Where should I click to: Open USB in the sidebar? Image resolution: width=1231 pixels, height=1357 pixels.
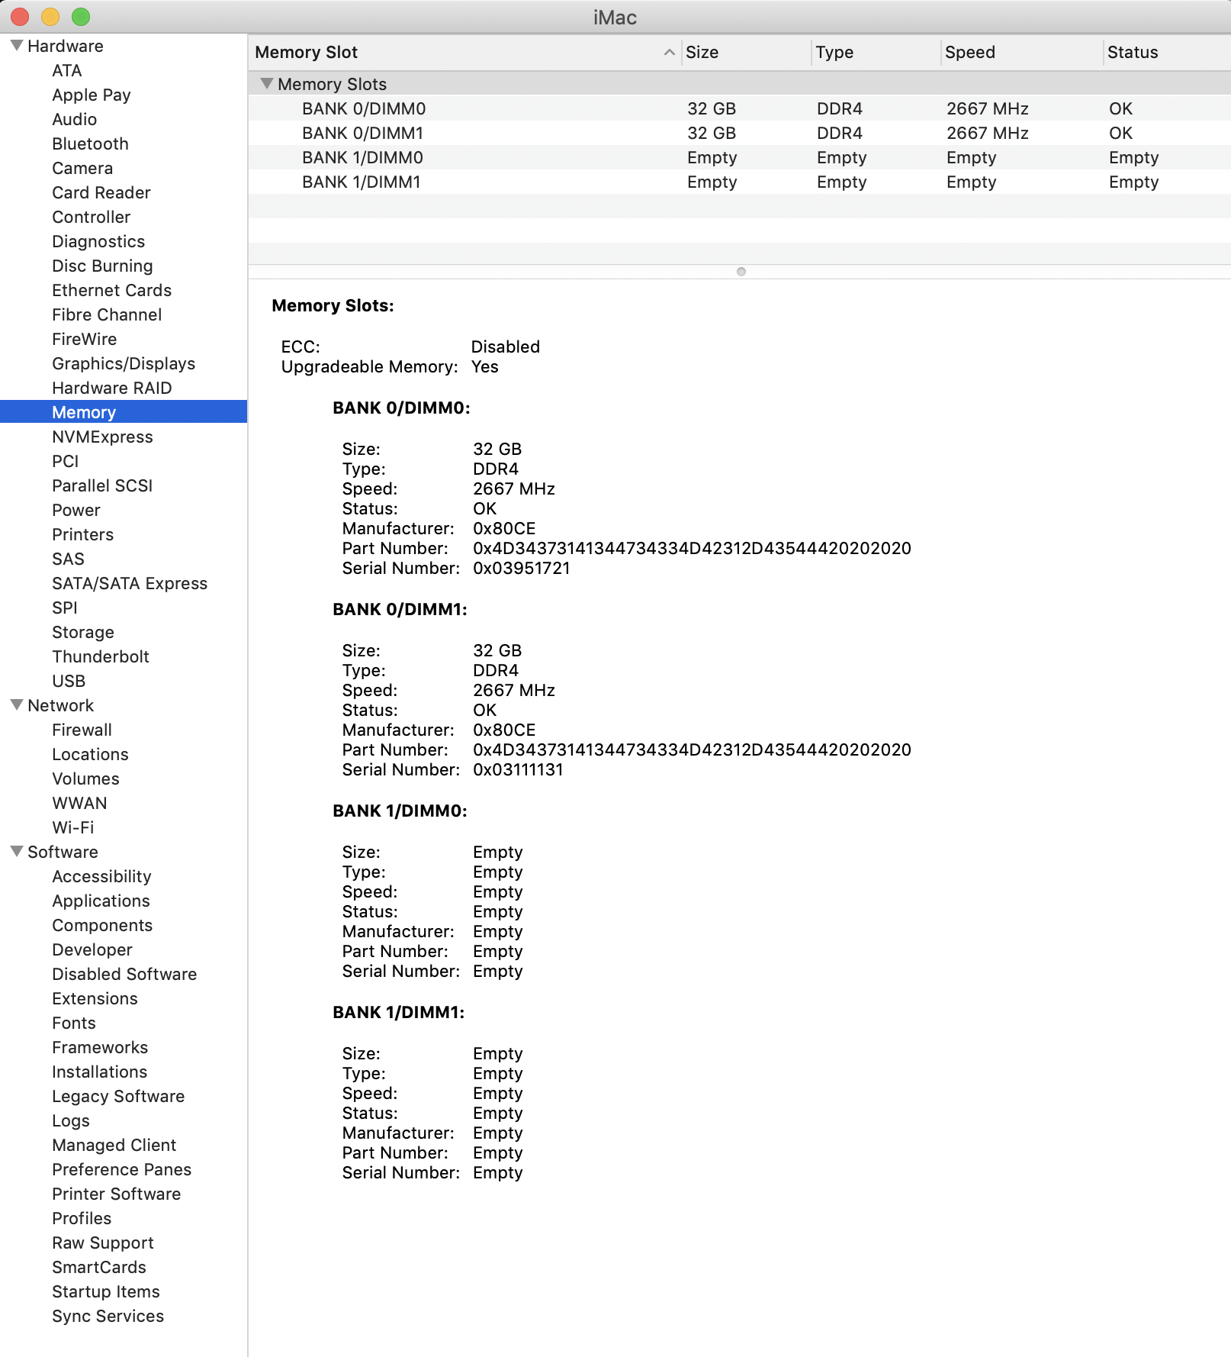(69, 681)
